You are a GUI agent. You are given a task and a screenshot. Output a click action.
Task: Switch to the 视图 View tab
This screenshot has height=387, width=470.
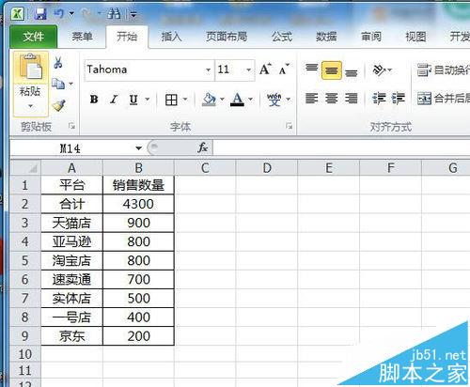(415, 37)
